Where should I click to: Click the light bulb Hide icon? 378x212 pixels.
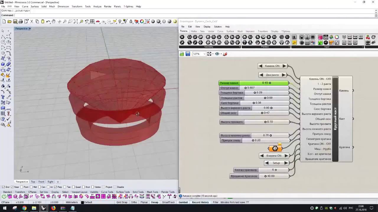[120, 21]
